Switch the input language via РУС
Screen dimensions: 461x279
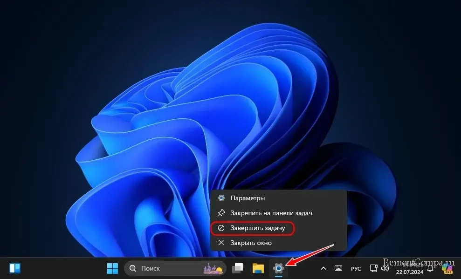(x=356, y=268)
